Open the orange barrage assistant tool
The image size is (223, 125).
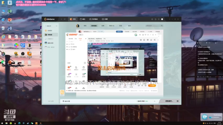[69, 68]
